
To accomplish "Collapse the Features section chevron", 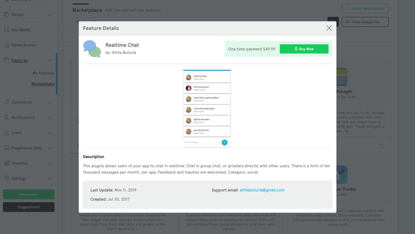I will (50, 61).
